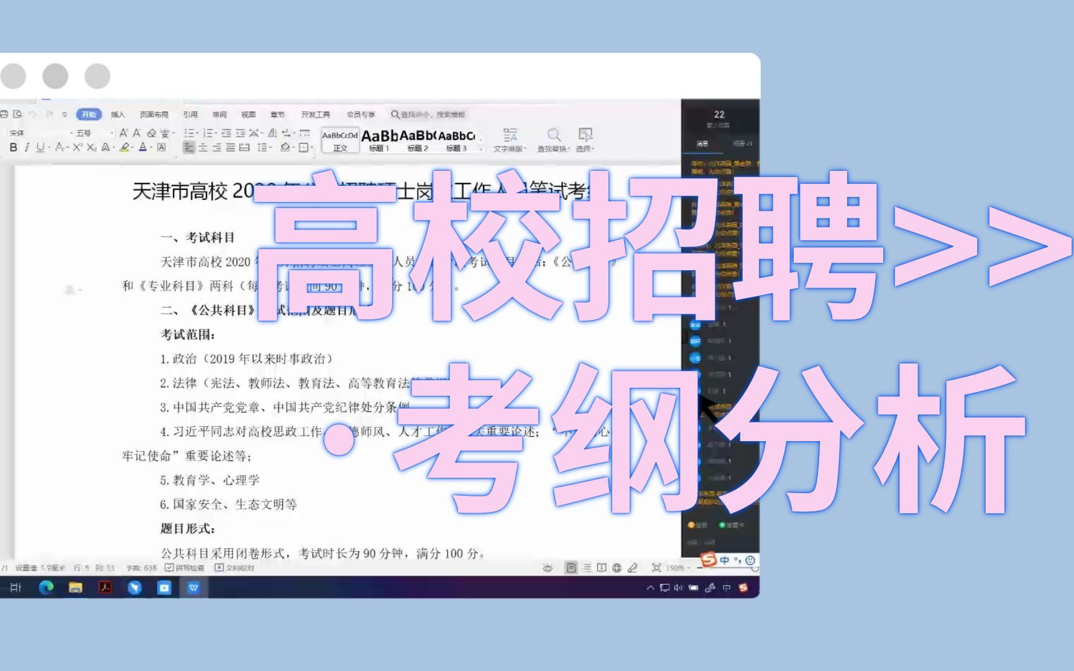
Task: Switch to web layout view in status bar
Action: 617,568
